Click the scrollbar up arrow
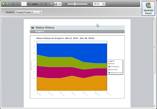The width and height of the screenshot is (157, 109). pyautogui.click(x=154, y=19)
